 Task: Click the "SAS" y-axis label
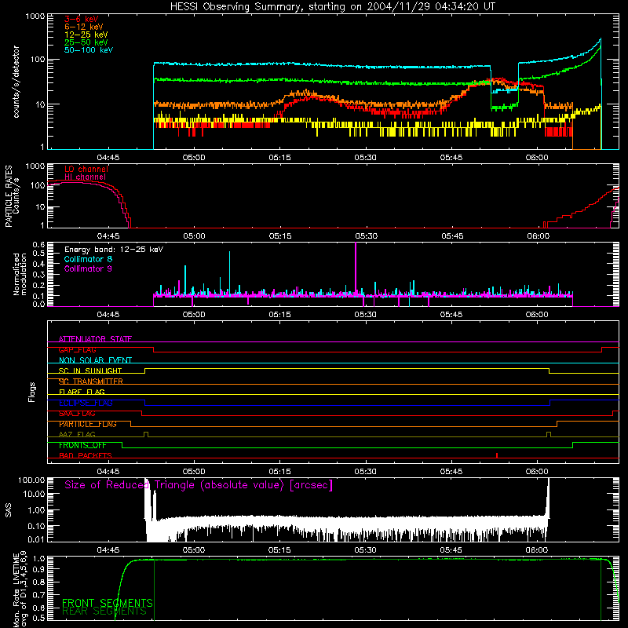[9, 510]
